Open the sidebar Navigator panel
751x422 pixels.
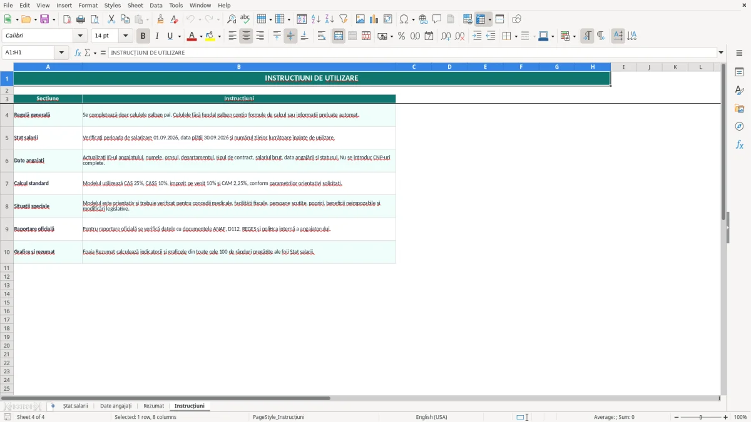(739, 126)
